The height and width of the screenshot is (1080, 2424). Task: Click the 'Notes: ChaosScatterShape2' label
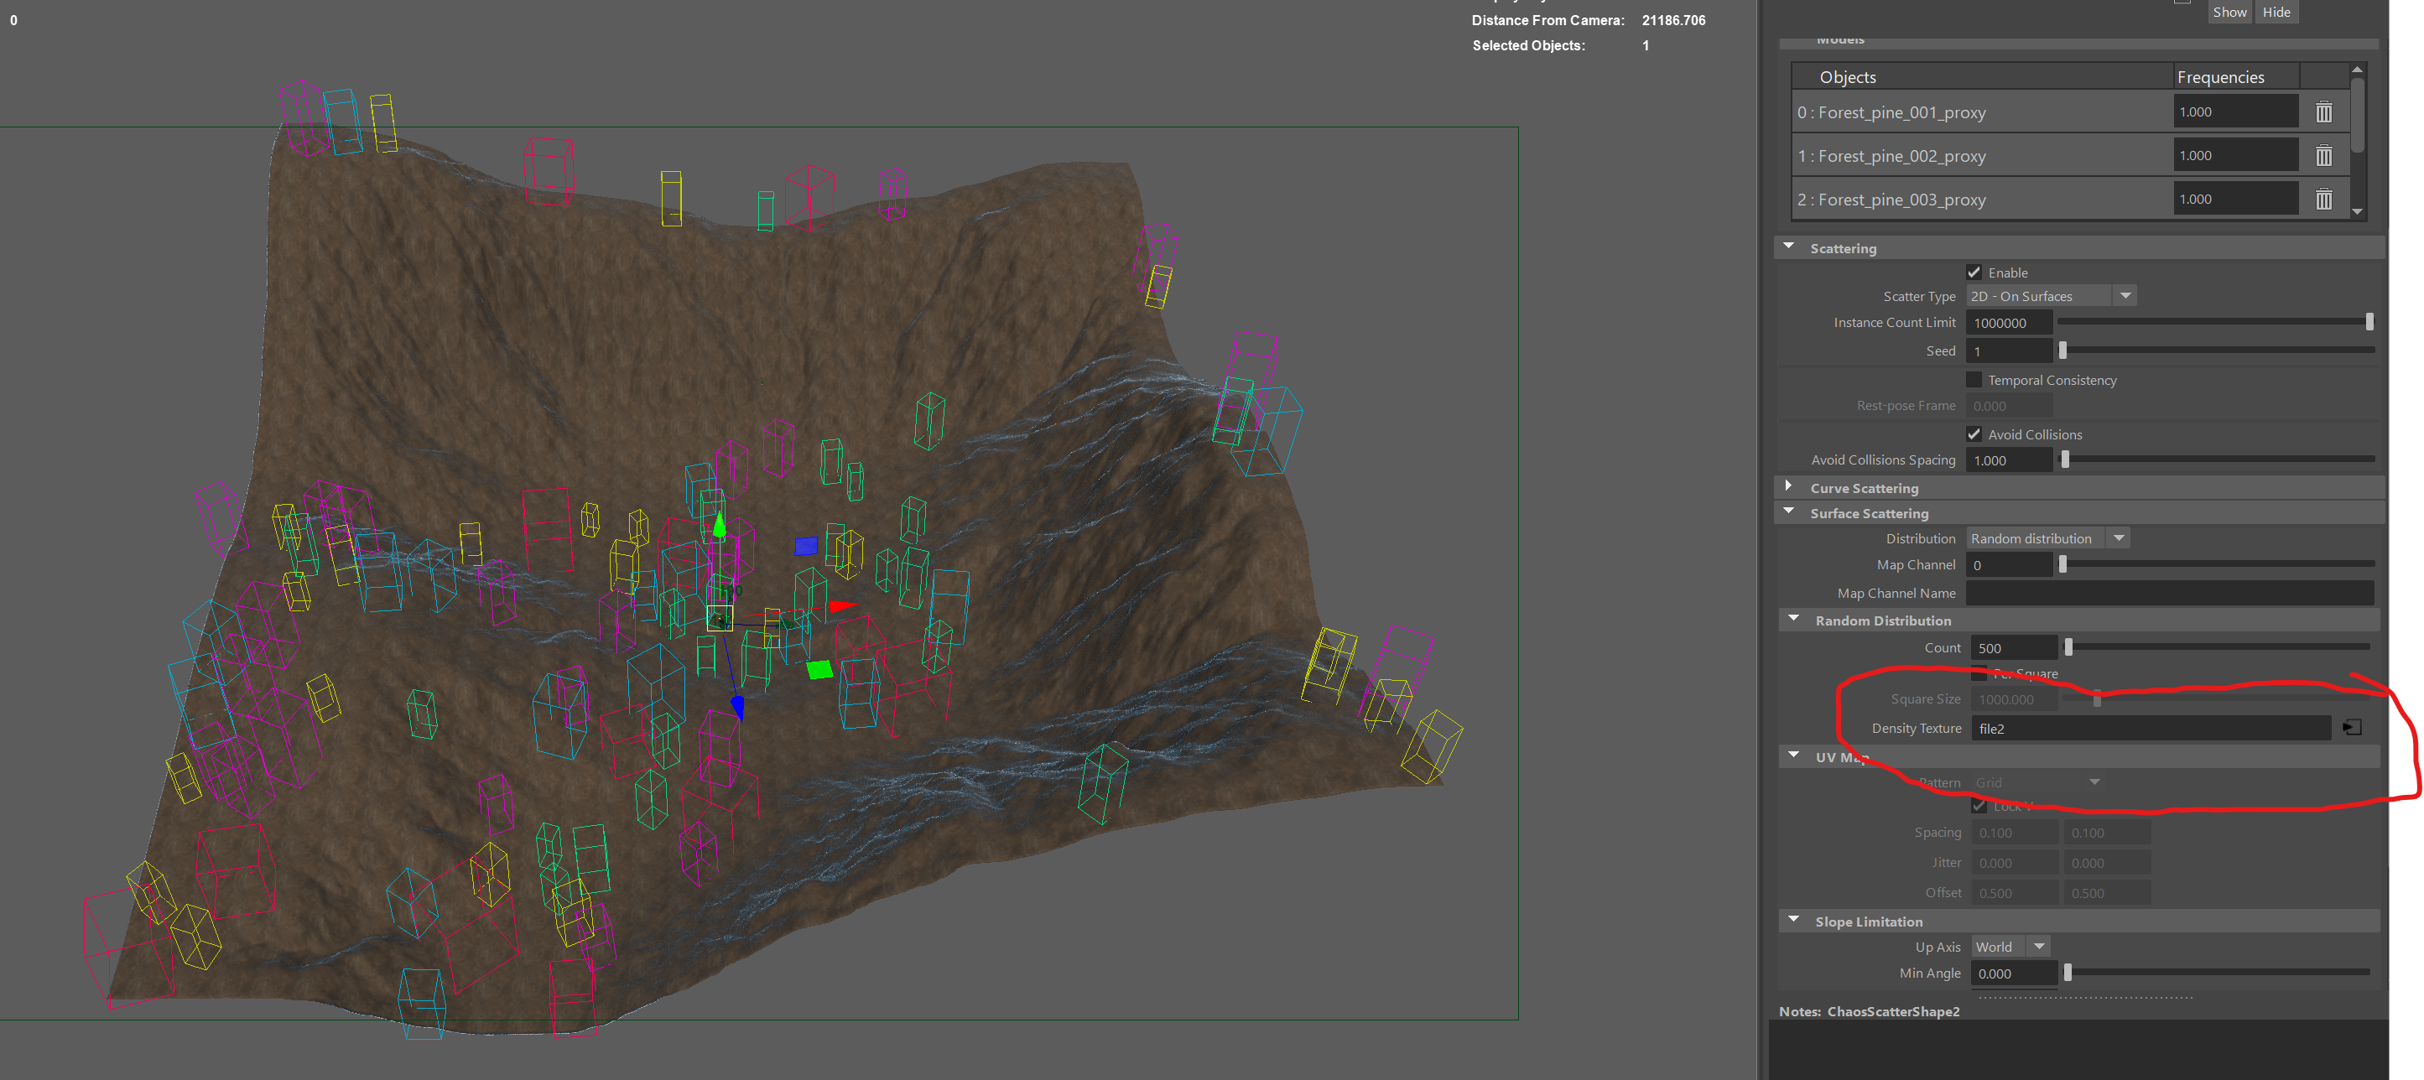1869,1011
